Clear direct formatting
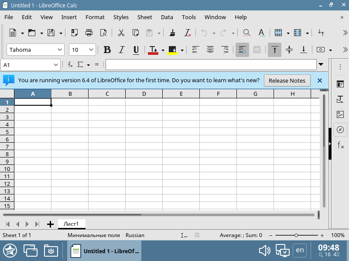Image resolution: width=349 pixels, height=261 pixels. [x=188, y=33]
